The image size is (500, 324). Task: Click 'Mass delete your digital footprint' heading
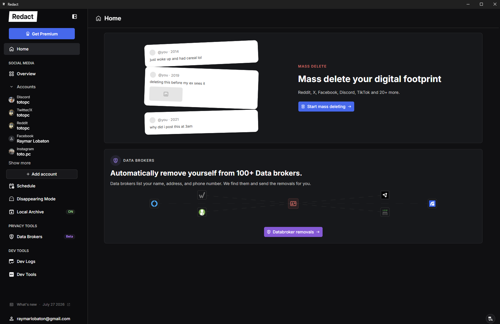pyautogui.click(x=370, y=79)
